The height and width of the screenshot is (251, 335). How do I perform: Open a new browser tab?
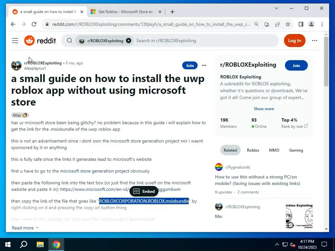point(172,12)
